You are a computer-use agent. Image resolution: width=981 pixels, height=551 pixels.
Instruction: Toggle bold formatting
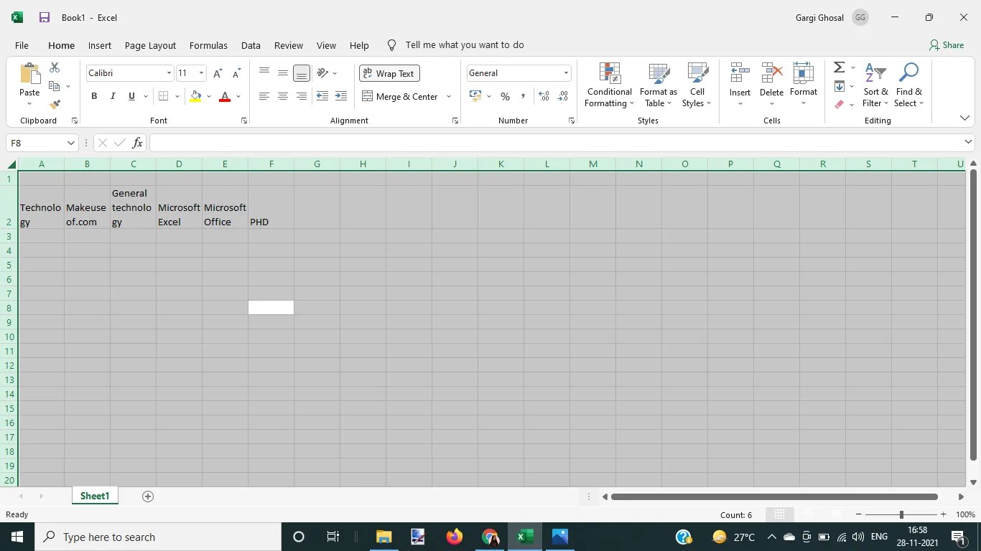93,95
